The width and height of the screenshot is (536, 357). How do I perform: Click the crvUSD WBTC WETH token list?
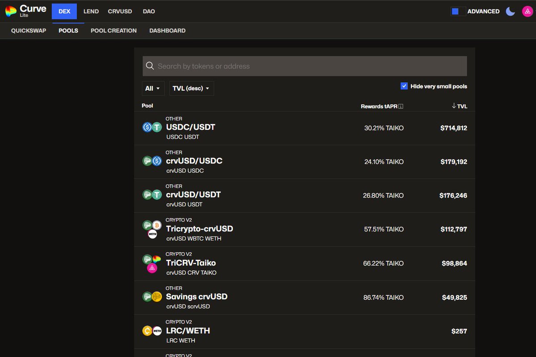(x=194, y=239)
